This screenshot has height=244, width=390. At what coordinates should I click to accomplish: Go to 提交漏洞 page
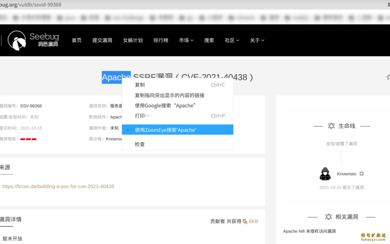tap(102, 40)
